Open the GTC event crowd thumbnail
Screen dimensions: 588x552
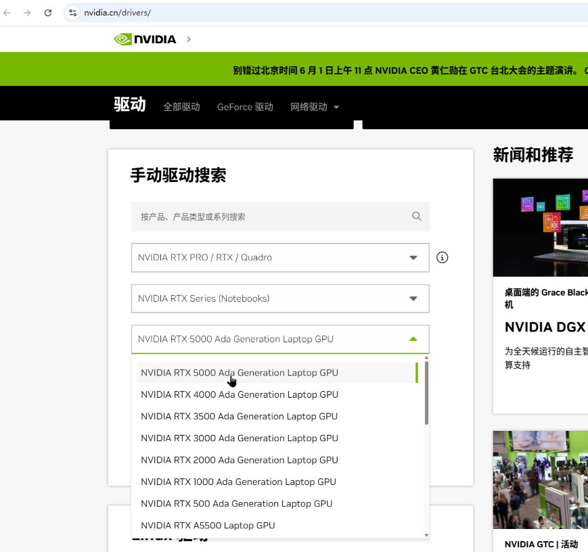pyautogui.click(x=541, y=480)
